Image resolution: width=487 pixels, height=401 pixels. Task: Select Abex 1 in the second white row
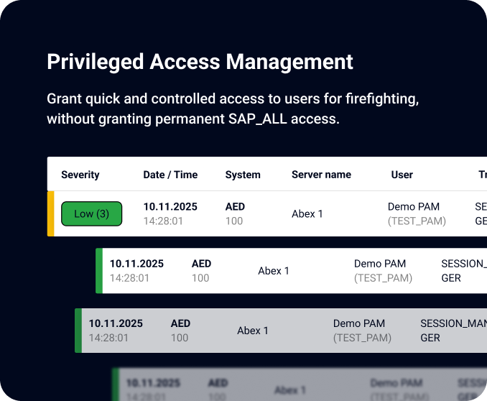pyautogui.click(x=274, y=271)
